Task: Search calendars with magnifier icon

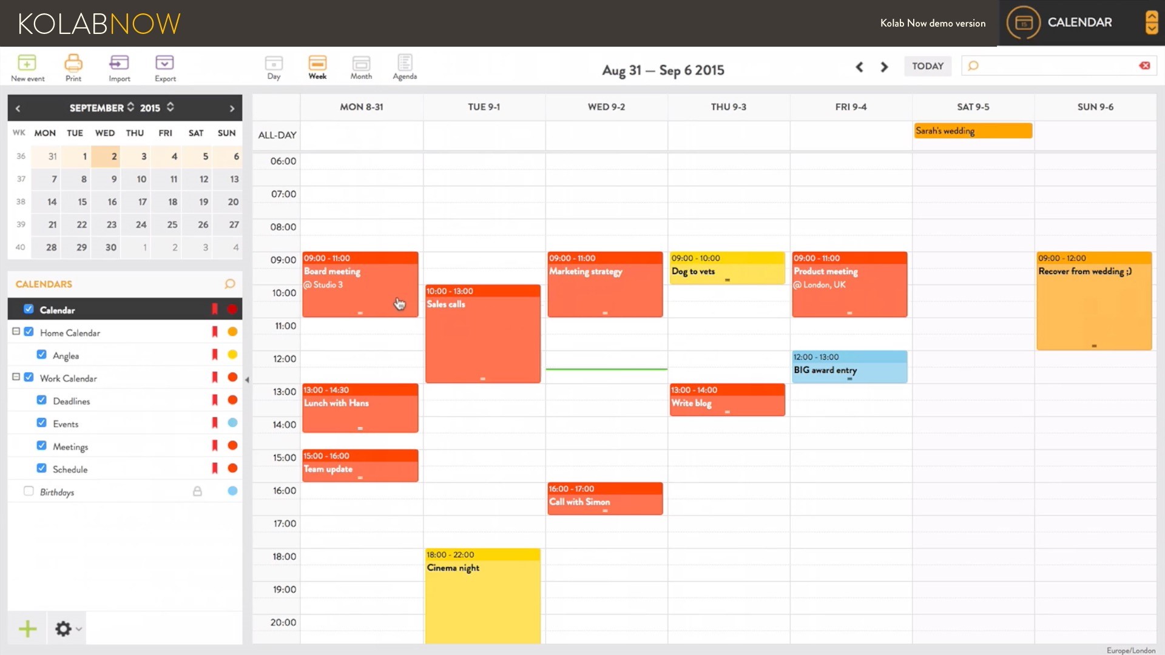Action: click(x=230, y=284)
